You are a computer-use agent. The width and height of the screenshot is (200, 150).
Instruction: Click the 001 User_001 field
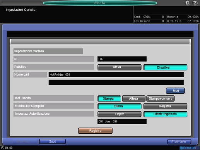[x=122, y=121]
